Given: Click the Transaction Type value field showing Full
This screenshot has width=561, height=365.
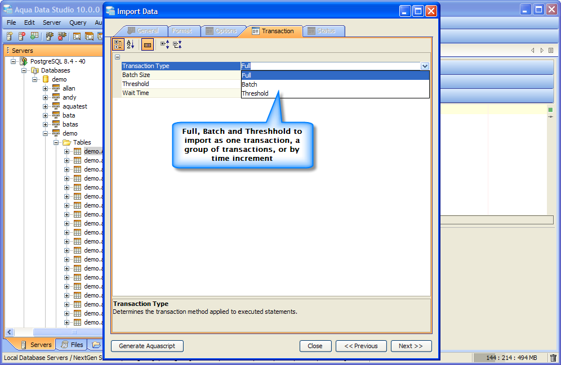Looking at the screenshot, I should point(331,66).
